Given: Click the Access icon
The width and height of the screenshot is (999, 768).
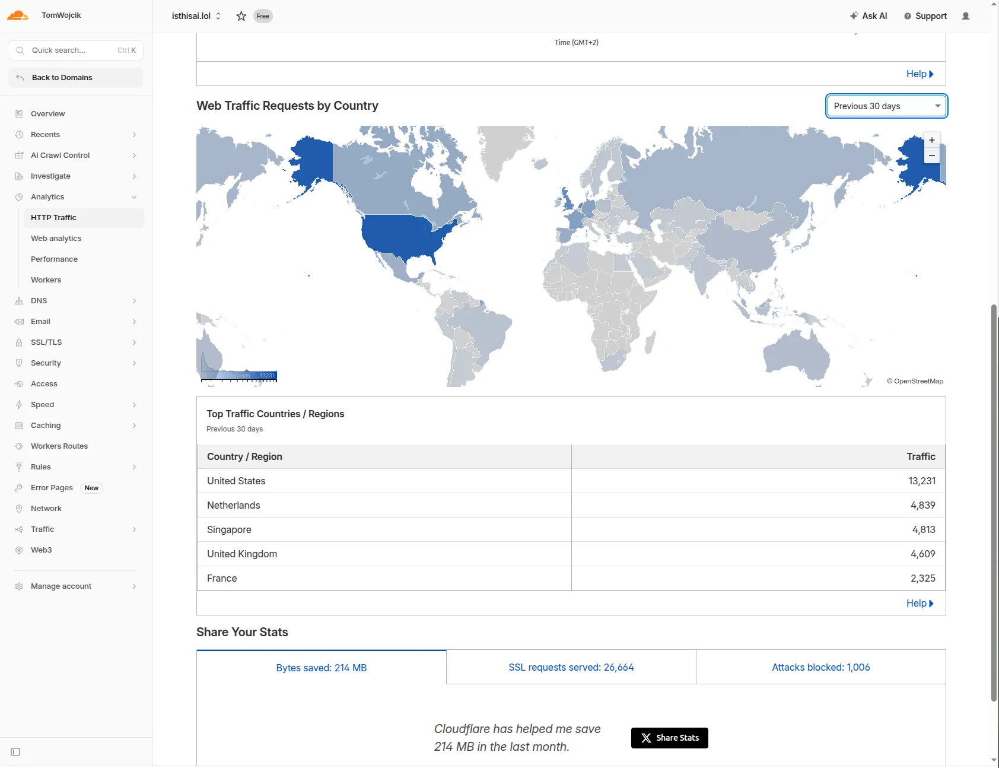Looking at the screenshot, I should [x=19, y=384].
